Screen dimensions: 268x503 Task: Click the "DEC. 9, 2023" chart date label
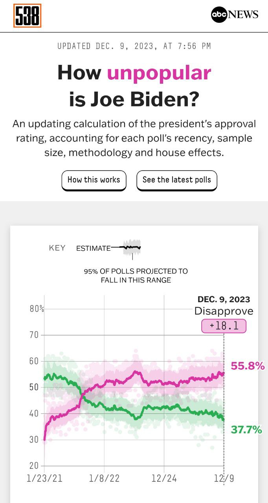tap(224, 299)
